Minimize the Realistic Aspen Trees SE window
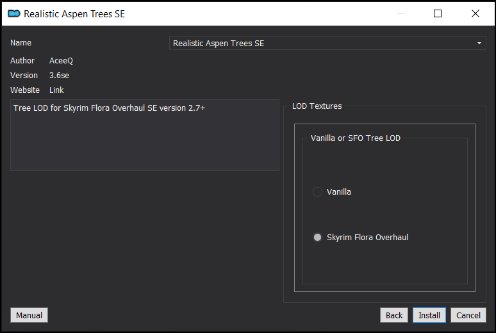The height and width of the screenshot is (333, 496). [401, 13]
